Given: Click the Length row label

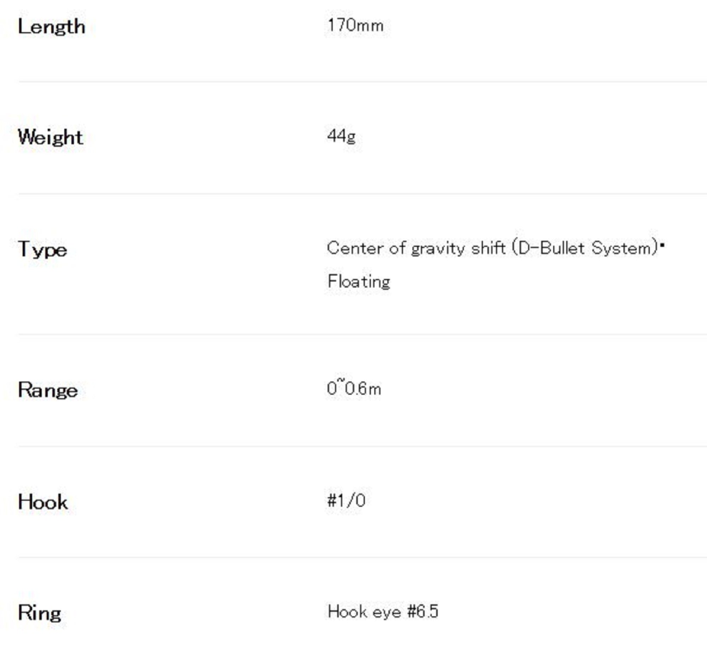Looking at the screenshot, I should point(52,27).
